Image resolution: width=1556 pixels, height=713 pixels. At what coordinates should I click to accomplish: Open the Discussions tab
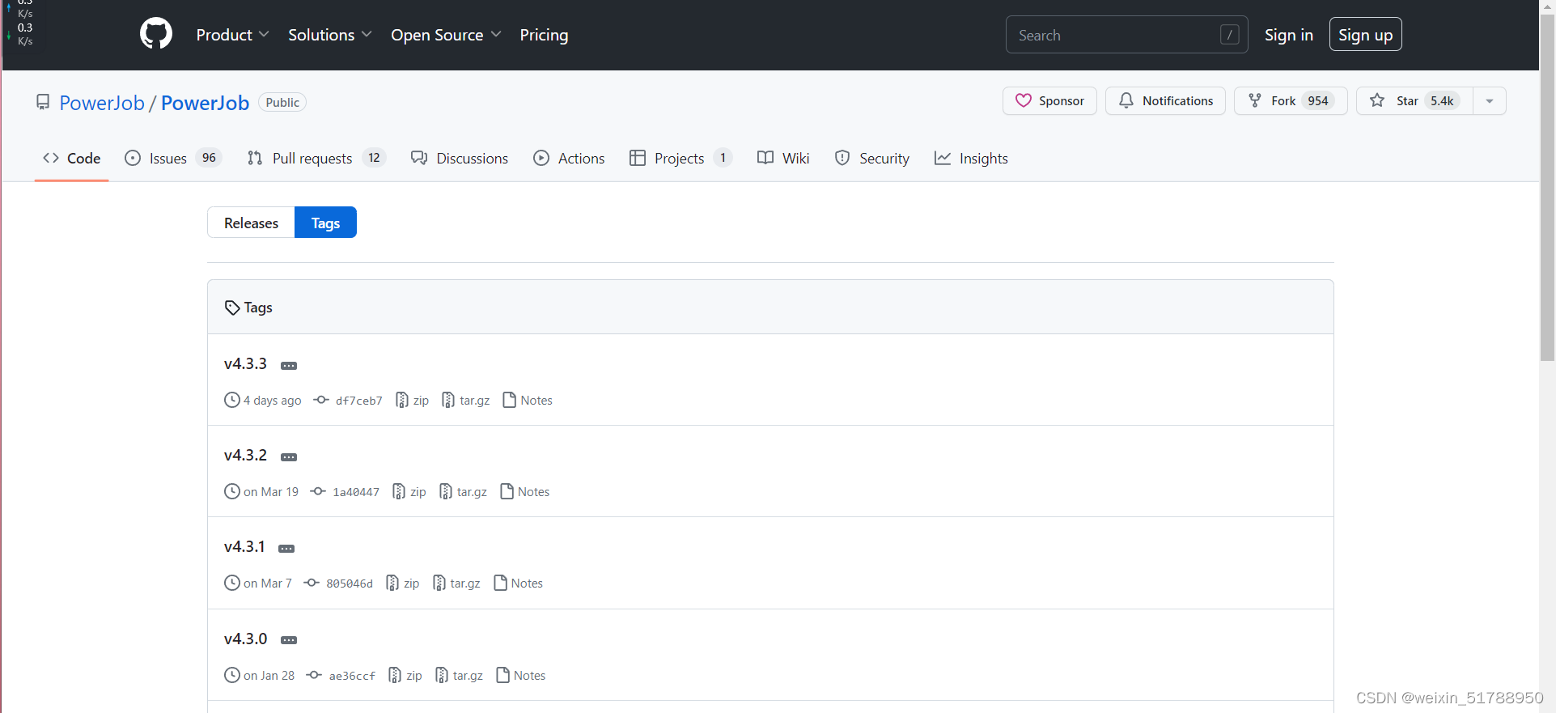(x=460, y=159)
